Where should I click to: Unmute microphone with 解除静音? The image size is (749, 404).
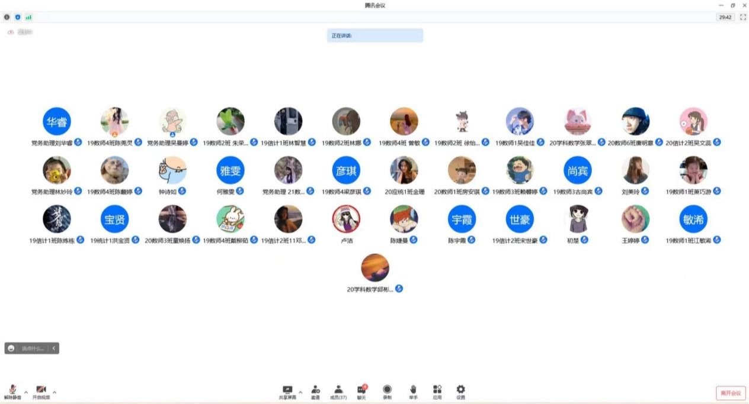pyautogui.click(x=12, y=390)
